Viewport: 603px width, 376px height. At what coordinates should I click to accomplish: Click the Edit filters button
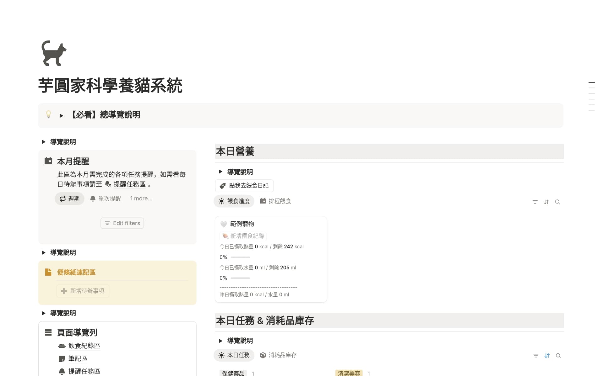coord(122,223)
